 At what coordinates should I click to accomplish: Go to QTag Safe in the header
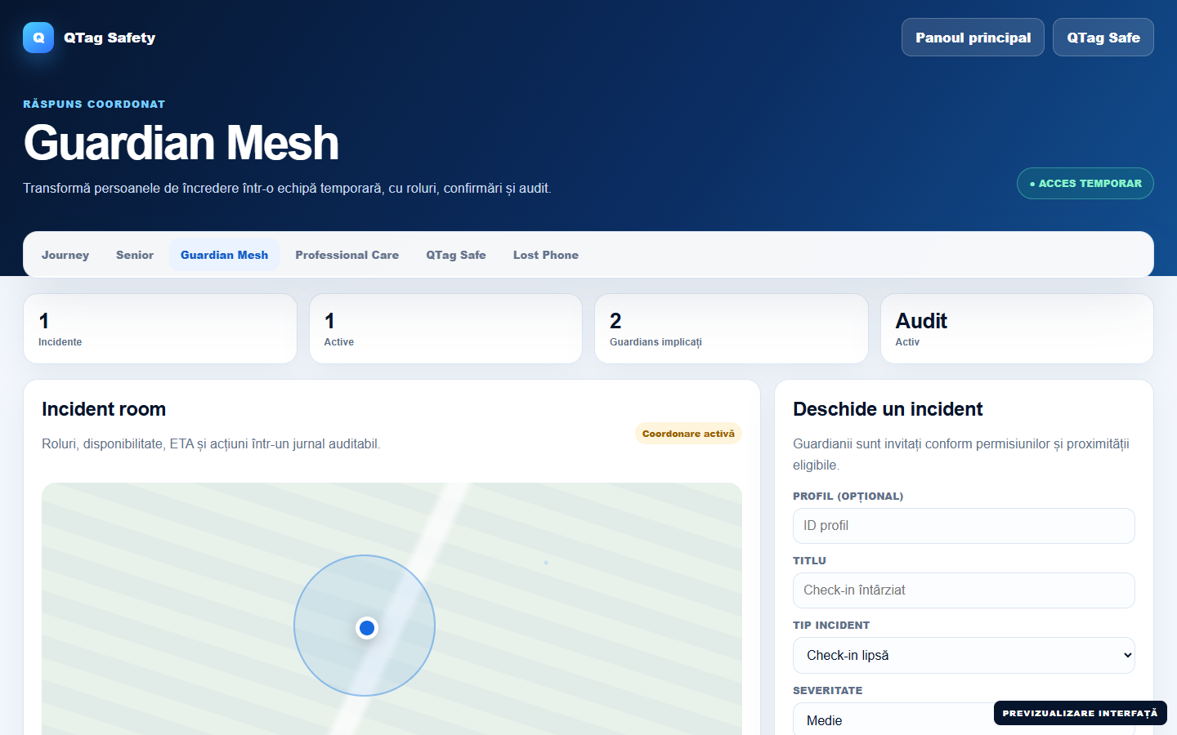click(x=1103, y=38)
